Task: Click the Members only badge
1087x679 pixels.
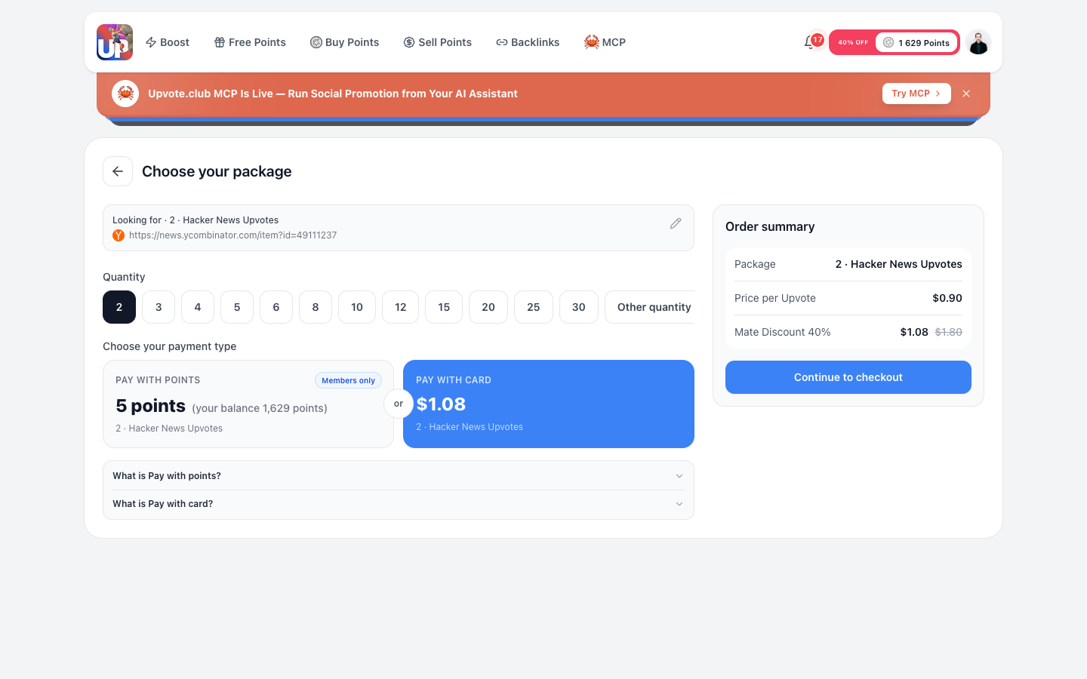Action: pos(348,380)
